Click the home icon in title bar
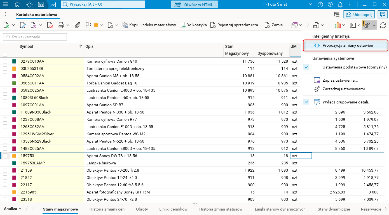The height and width of the screenshot is (215, 389). (17, 4)
